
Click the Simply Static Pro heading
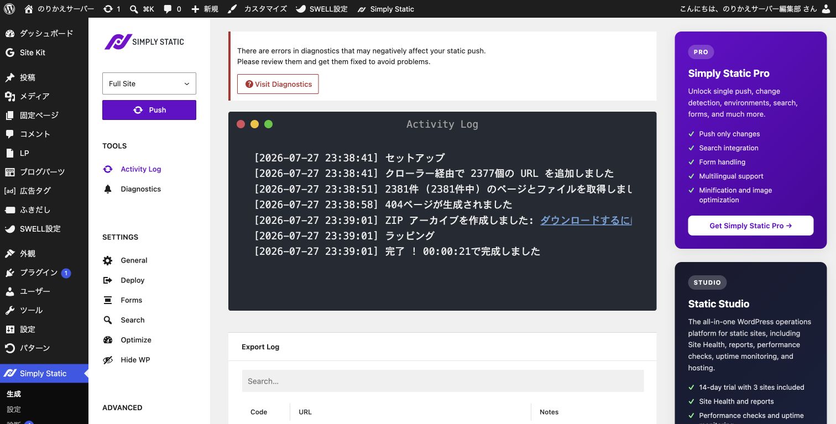pyautogui.click(x=729, y=74)
